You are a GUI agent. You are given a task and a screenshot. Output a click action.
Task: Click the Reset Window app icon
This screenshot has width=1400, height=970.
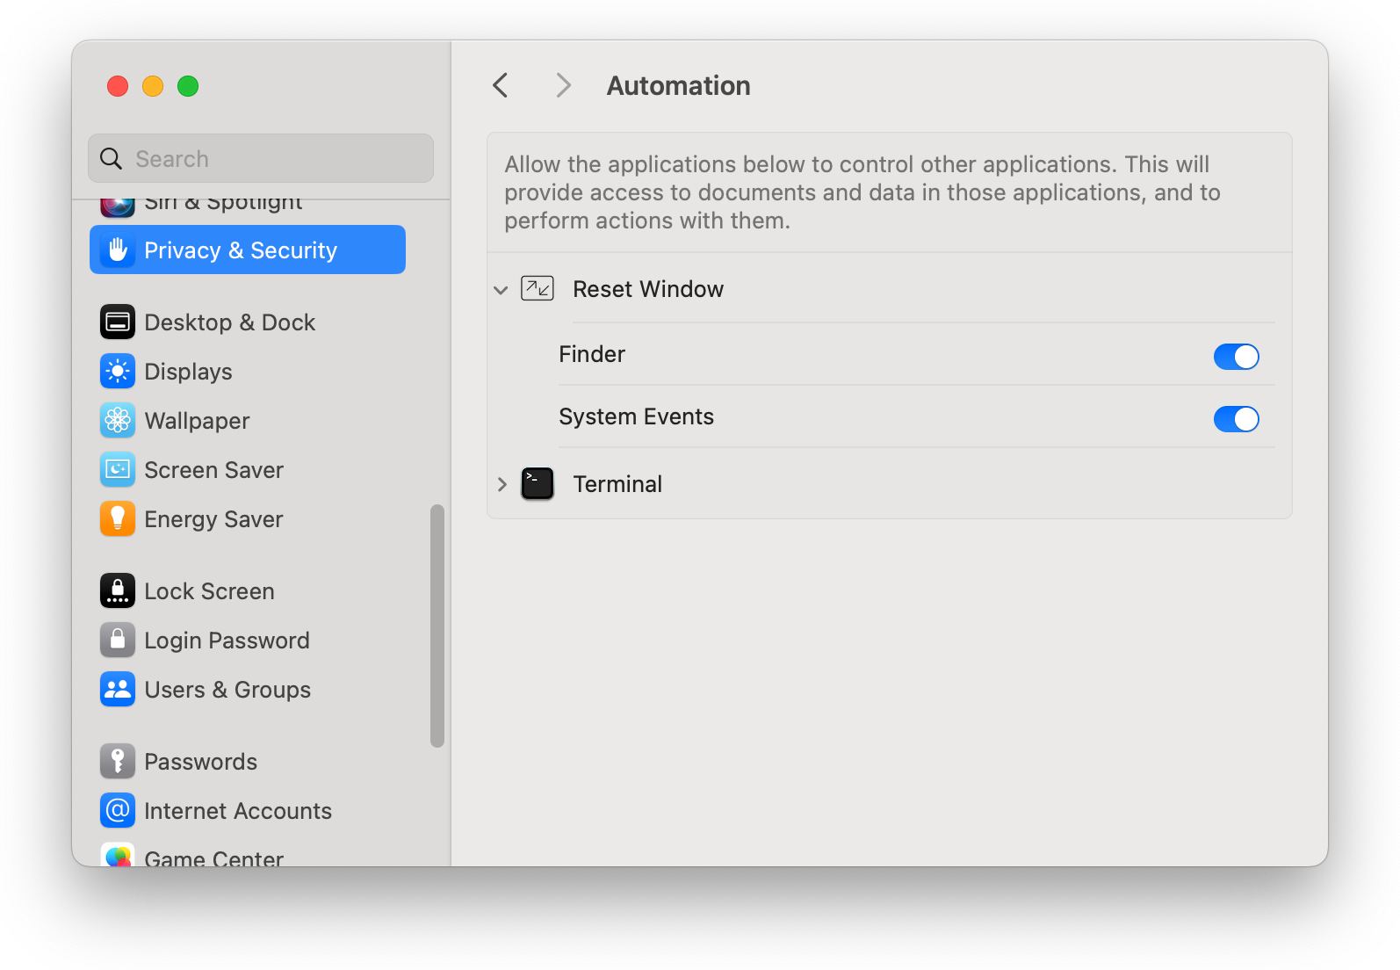(x=538, y=289)
